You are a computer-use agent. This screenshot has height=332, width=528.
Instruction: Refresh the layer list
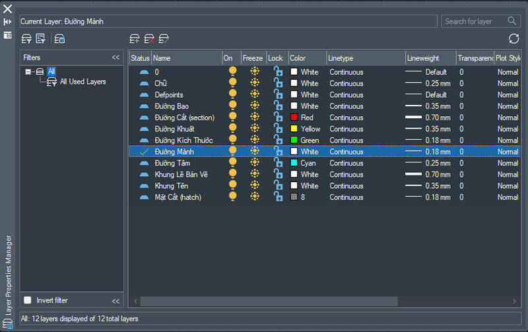(x=514, y=39)
